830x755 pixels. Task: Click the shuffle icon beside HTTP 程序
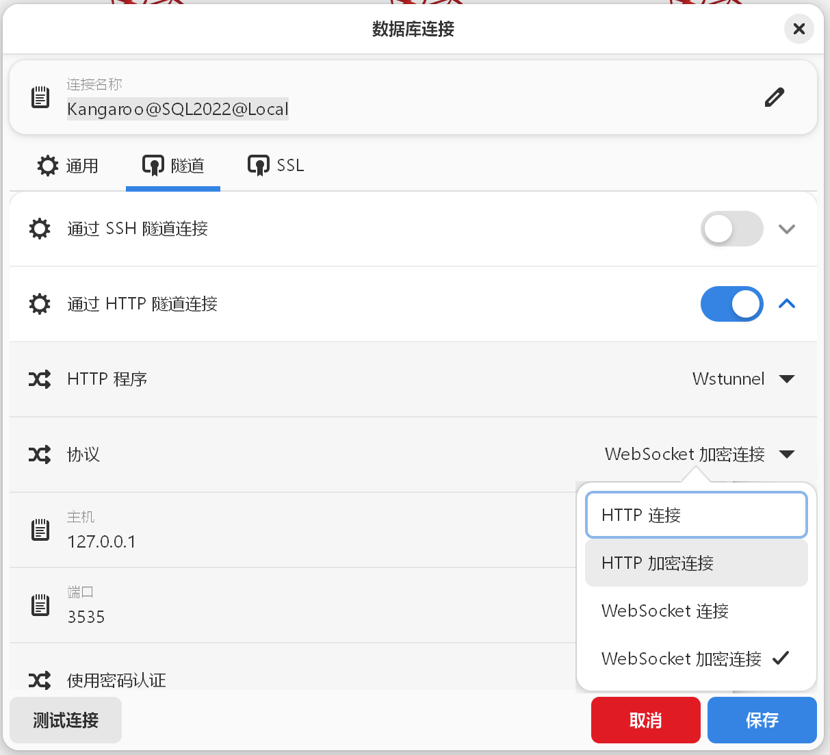pyautogui.click(x=39, y=379)
